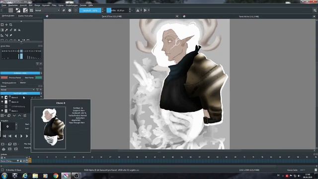Open the Datei menu
The image size is (318, 179).
4,5
